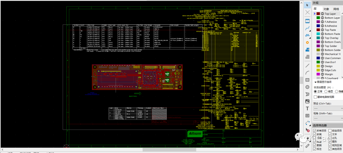Choose the draw rectangle tool
The width and height of the screenshot is (343, 153).
pyautogui.click(x=307, y=80)
